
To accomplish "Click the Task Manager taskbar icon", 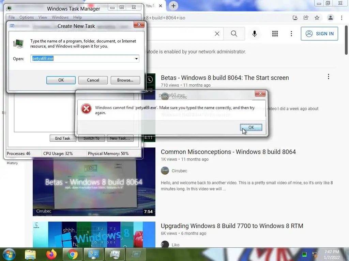I will (115, 255).
